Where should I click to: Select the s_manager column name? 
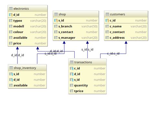(x=67, y=38)
